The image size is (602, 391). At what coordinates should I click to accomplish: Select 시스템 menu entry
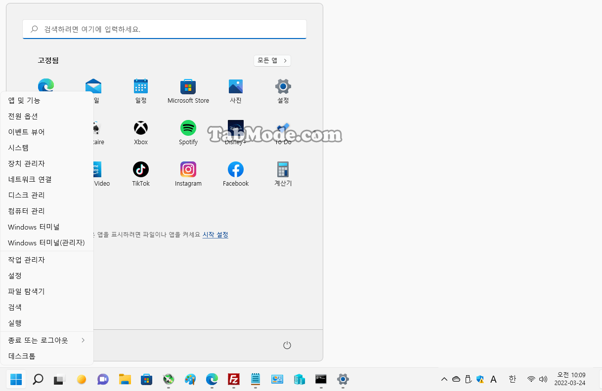coord(47,148)
